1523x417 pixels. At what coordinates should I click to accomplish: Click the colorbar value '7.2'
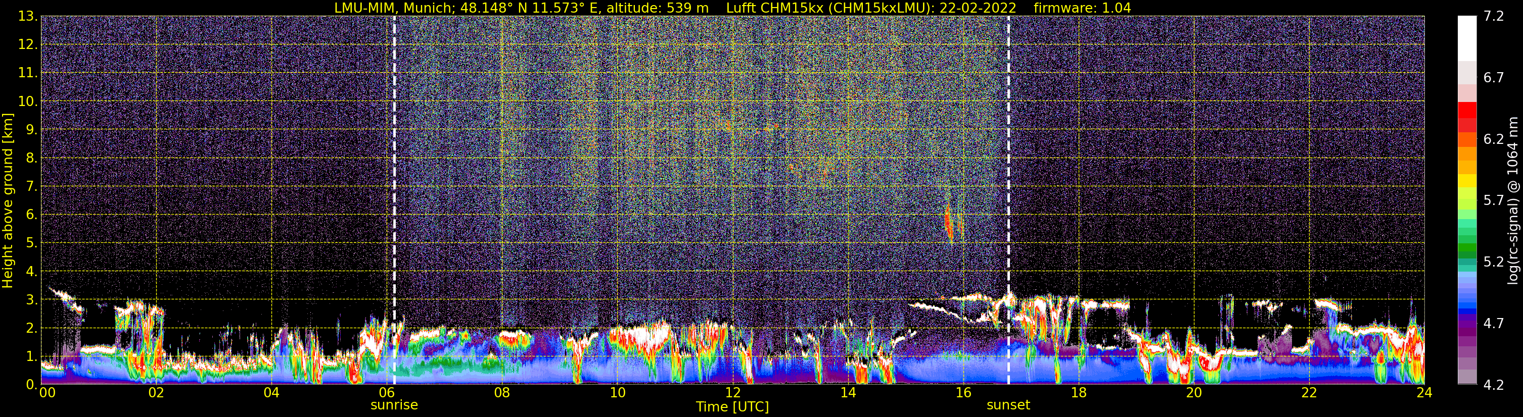1494,16
